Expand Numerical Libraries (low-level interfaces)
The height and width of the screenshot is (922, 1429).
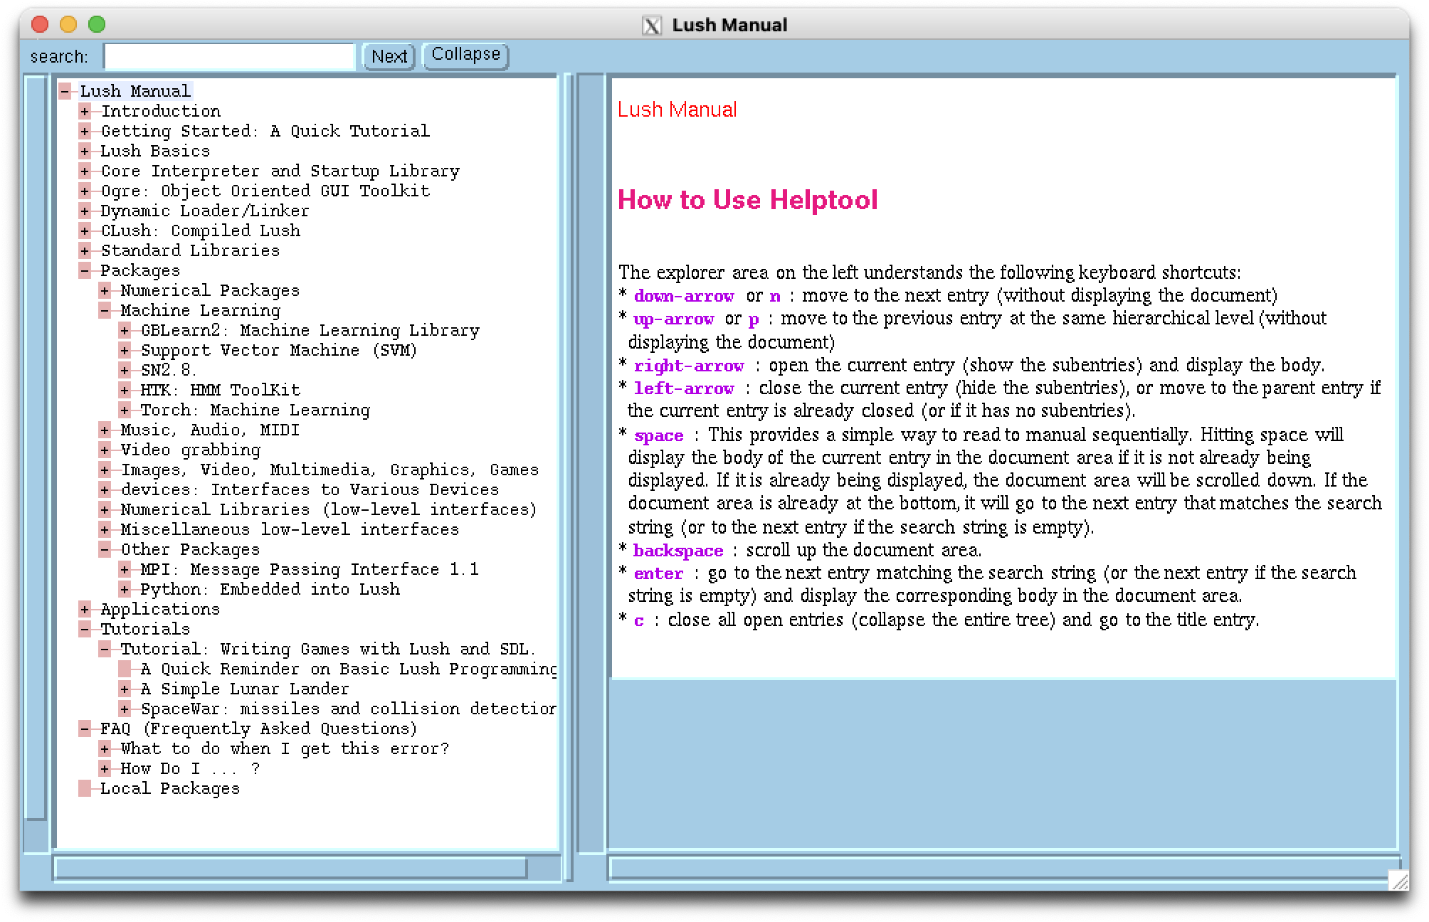(x=105, y=509)
